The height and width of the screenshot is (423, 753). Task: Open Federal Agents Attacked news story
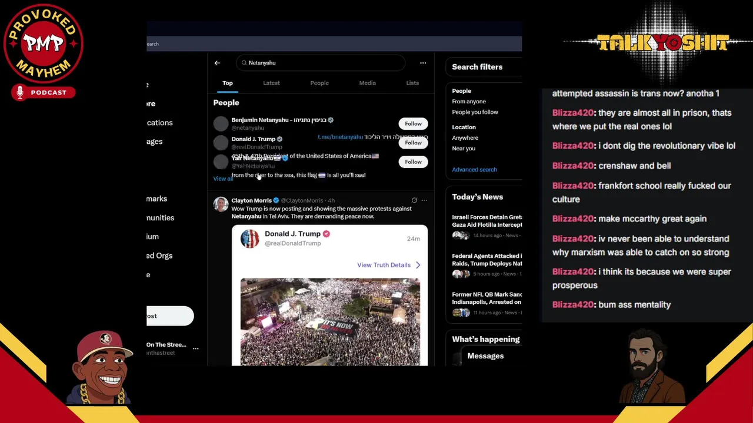tap(487, 264)
